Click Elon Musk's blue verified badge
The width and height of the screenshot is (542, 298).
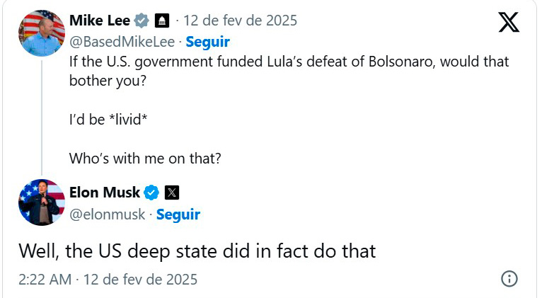click(x=152, y=193)
